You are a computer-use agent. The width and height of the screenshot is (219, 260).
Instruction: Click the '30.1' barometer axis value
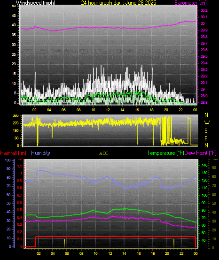(204, 17)
